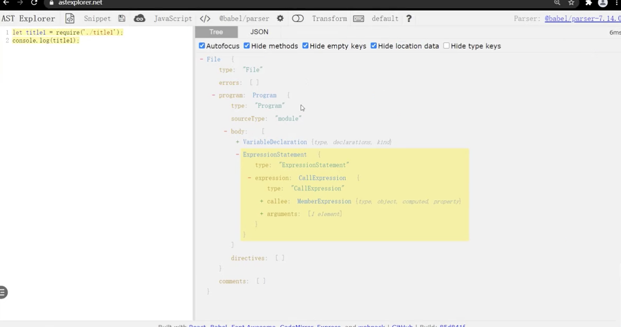Open help with the question mark icon
The height and width of the screenshot is (327, 621).
click(409, 18)
